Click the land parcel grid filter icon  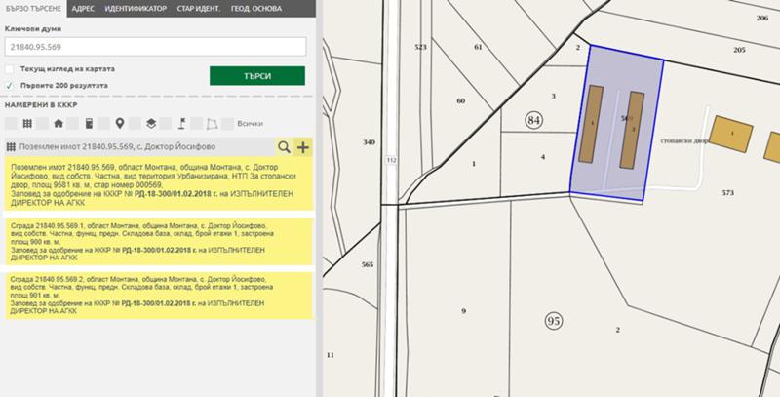(x=28, y=124)
